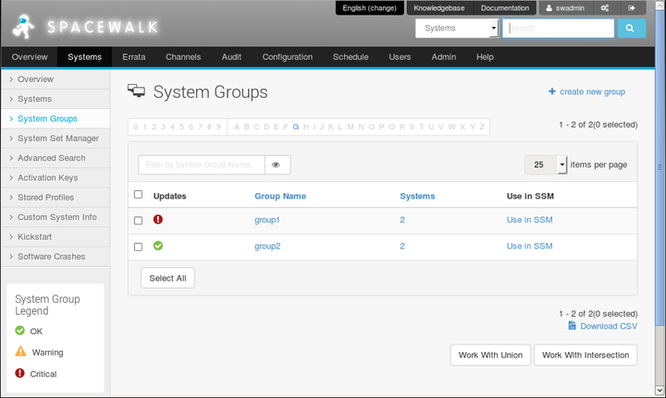Click the Select All button
This screenshot has width=666, height=398.
[x=167, y=278]
